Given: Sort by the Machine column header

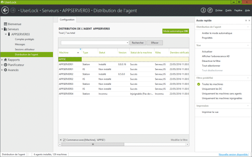Looking at the screenshot, I should point(70,52).
